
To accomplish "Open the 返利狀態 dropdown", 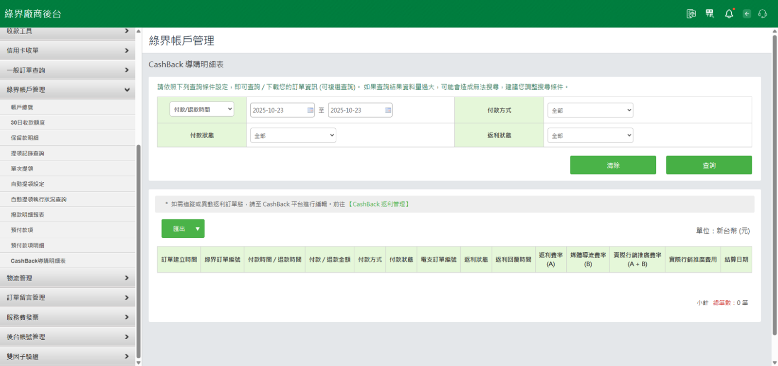I will click(x=590, y=136).
